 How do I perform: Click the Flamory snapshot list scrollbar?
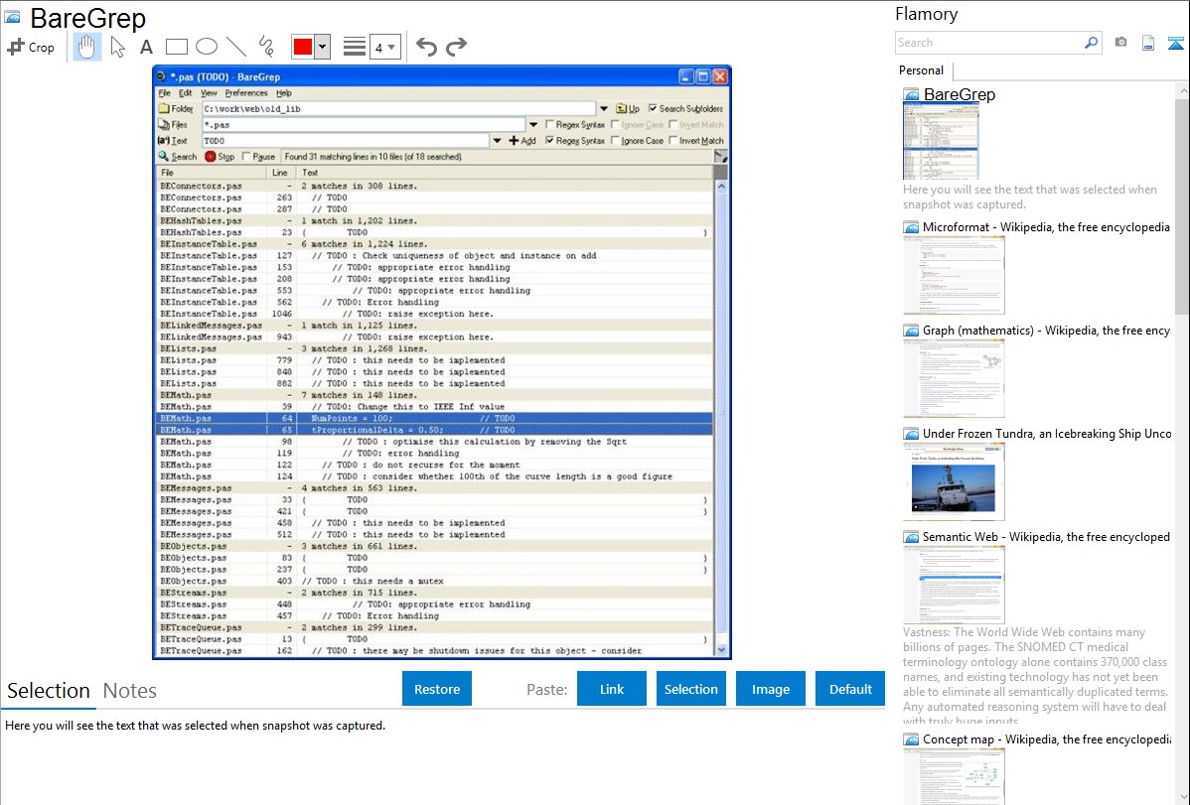point(1182,204)
